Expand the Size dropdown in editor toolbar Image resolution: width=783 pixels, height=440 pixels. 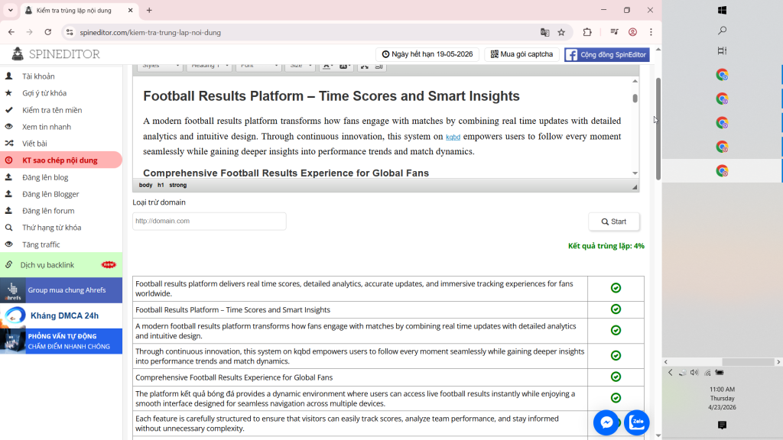pos(300,66)
